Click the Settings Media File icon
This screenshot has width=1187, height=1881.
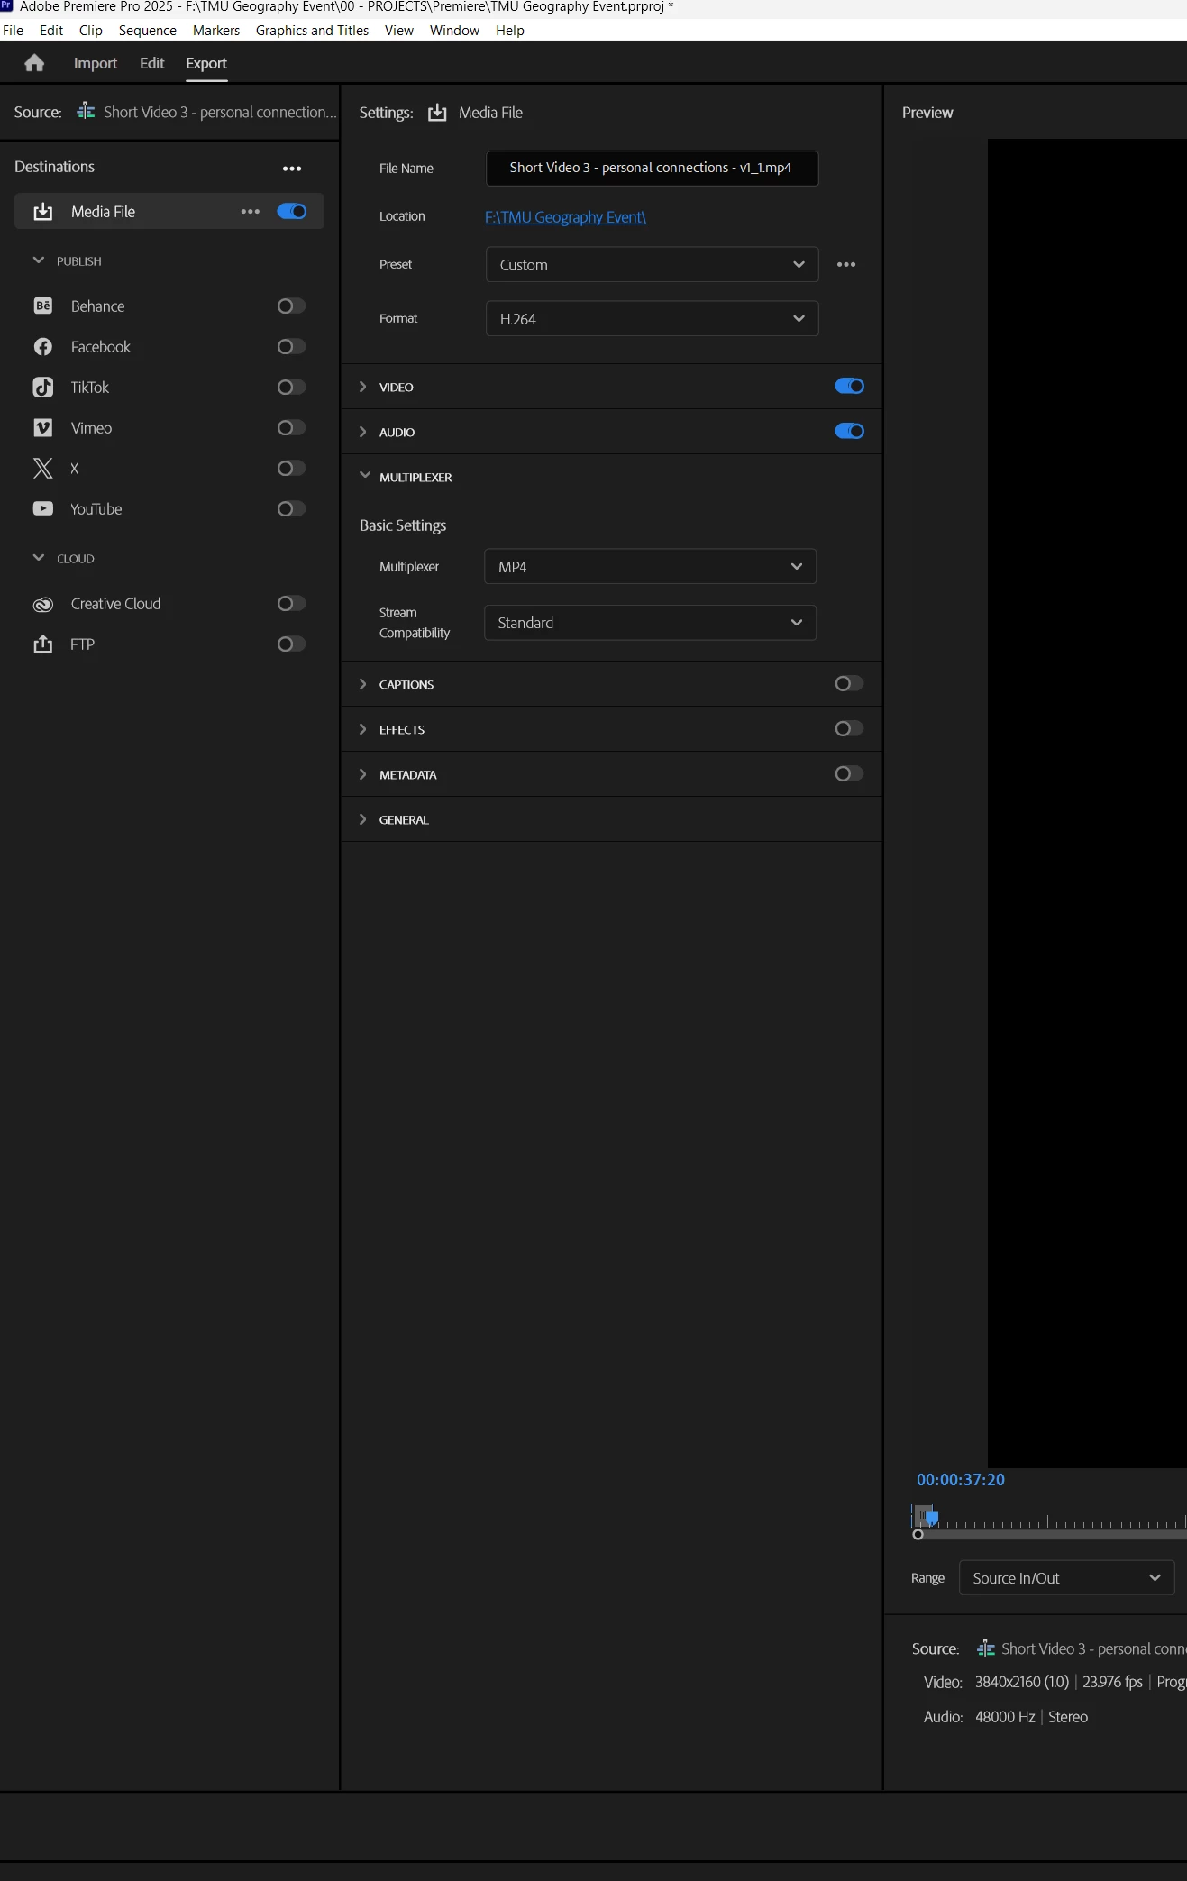437,113
